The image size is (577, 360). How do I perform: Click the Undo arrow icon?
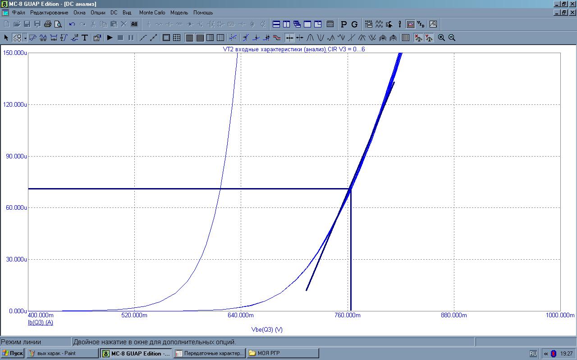click(x=72, y=24)
